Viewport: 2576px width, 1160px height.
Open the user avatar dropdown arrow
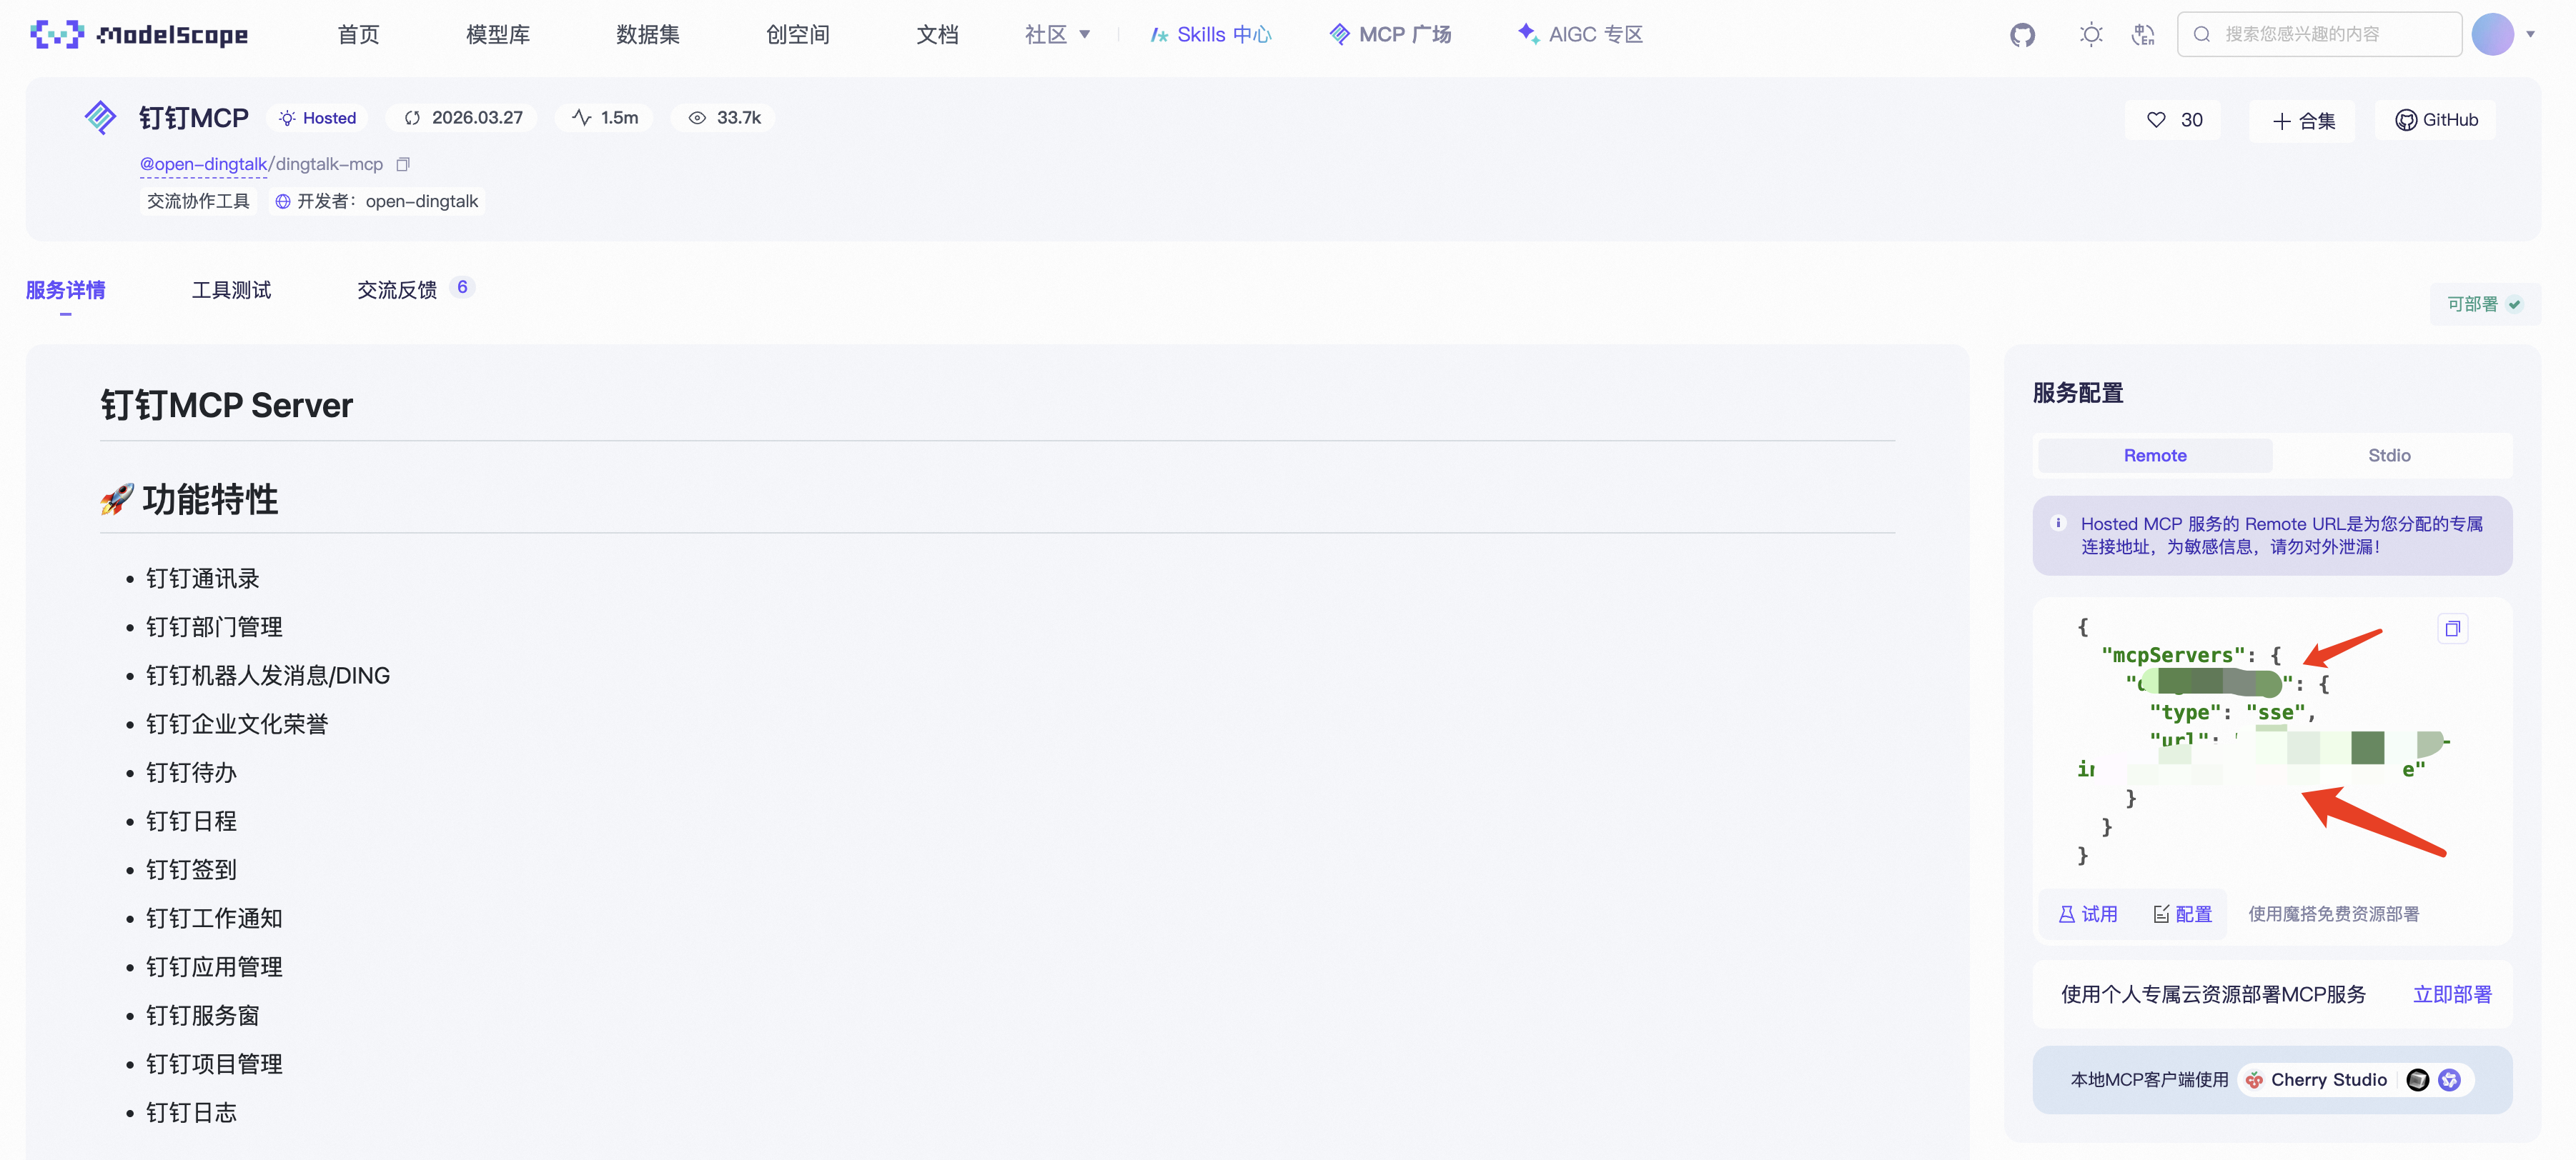[2531, 35]
